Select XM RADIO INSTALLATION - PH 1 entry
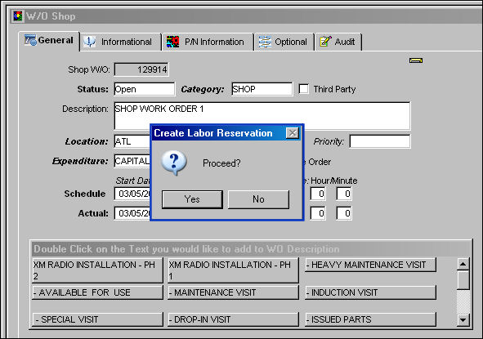This screenshot has height=339, width=483. point(233,270)
